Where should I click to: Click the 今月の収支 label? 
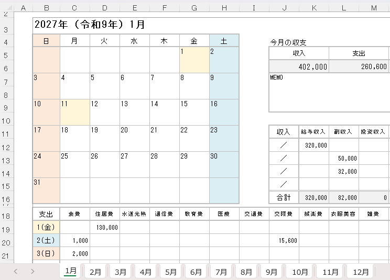(288, 42)
